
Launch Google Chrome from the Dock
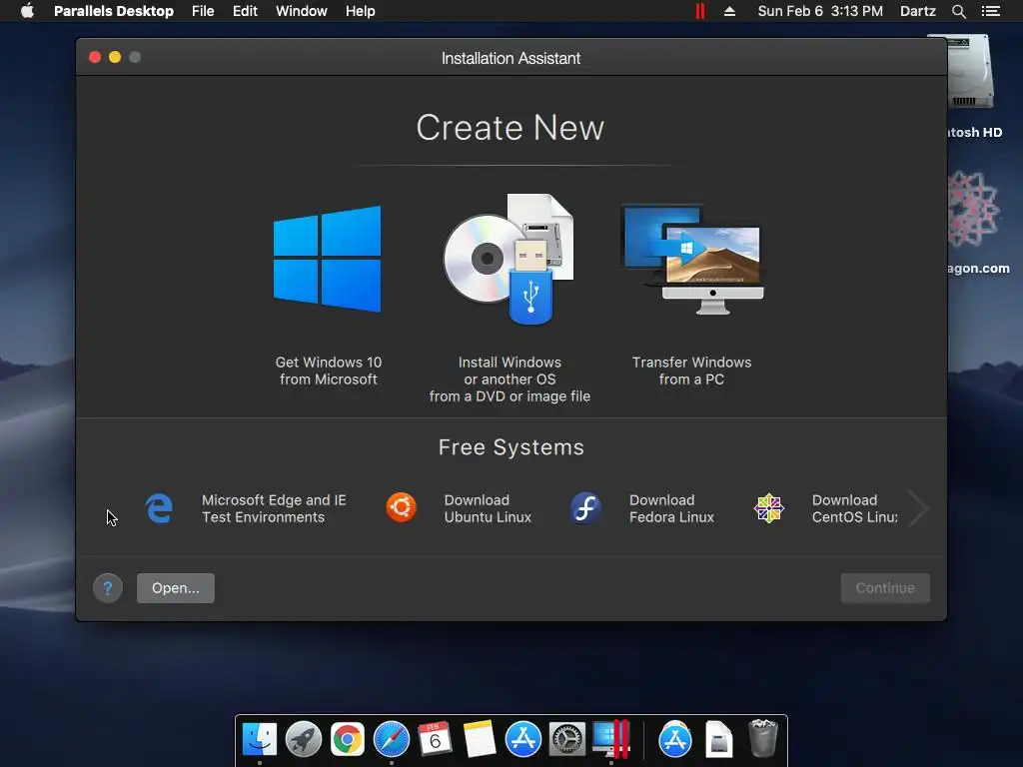[x=347, y=740]
